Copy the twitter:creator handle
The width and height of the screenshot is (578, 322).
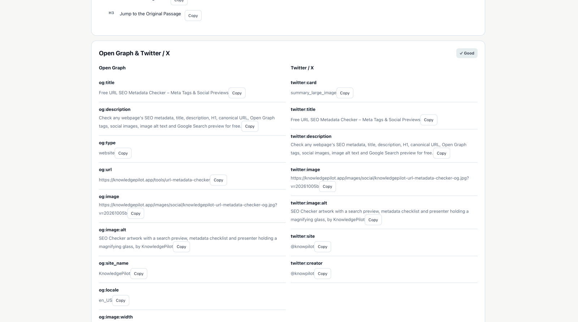pyautogui.click(x=323, y=274)
